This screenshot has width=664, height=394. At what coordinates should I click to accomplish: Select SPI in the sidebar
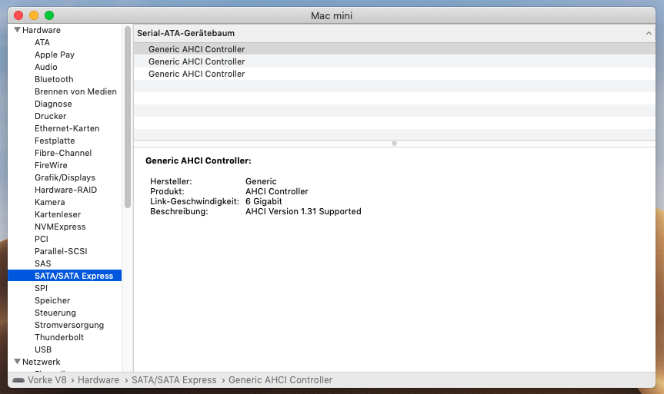point(41,288)
